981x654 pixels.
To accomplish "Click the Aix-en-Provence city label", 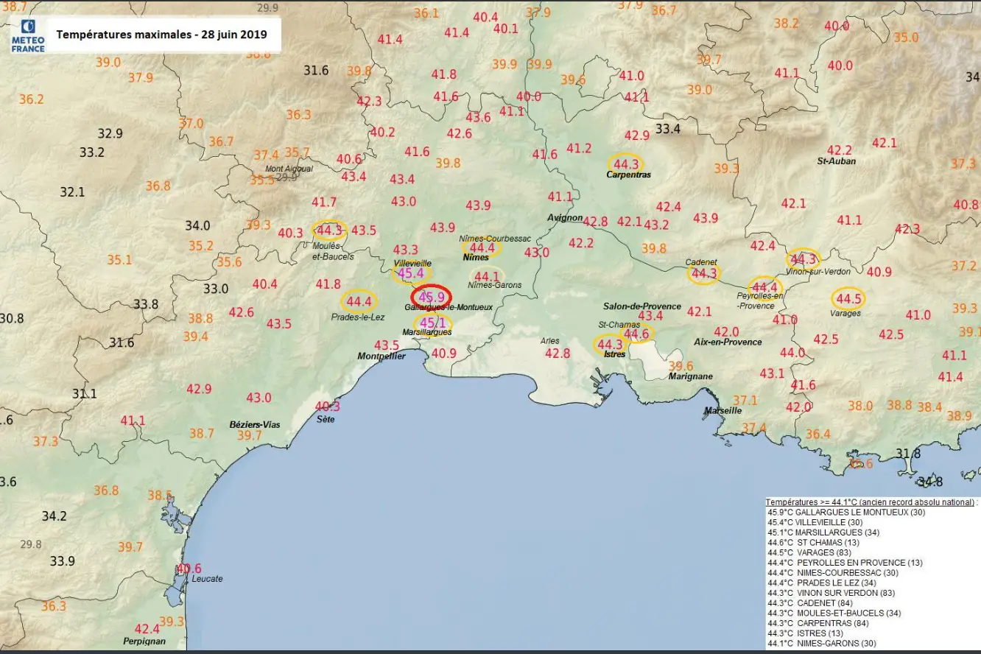I will pyautogui.click(x=728, y=342).
